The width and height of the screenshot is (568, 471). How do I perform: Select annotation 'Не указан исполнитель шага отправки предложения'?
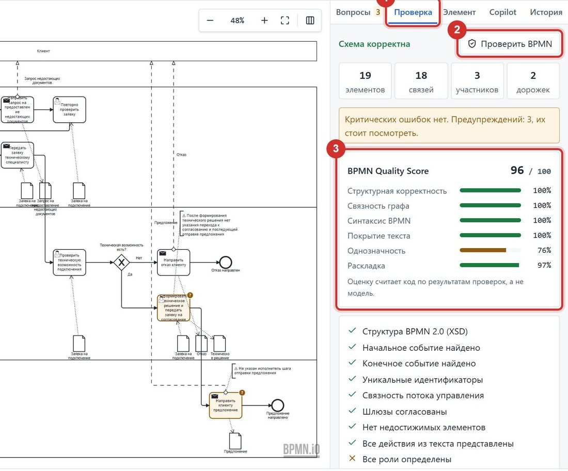coord(262,371)
